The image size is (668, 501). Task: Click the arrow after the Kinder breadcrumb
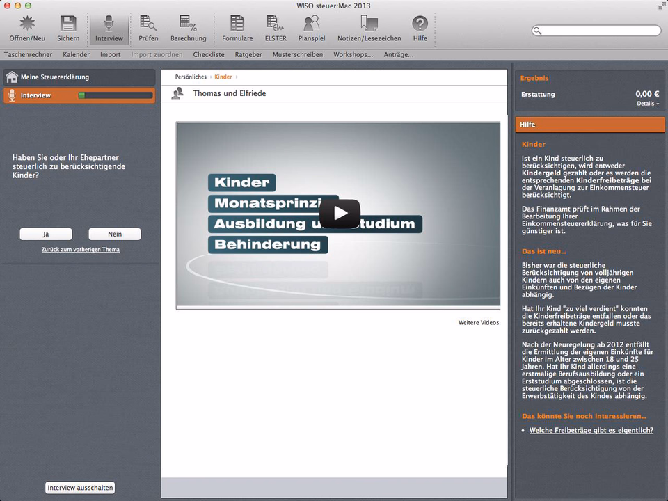tap(237, 77)
